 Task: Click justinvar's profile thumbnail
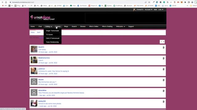tap(34, 71)
